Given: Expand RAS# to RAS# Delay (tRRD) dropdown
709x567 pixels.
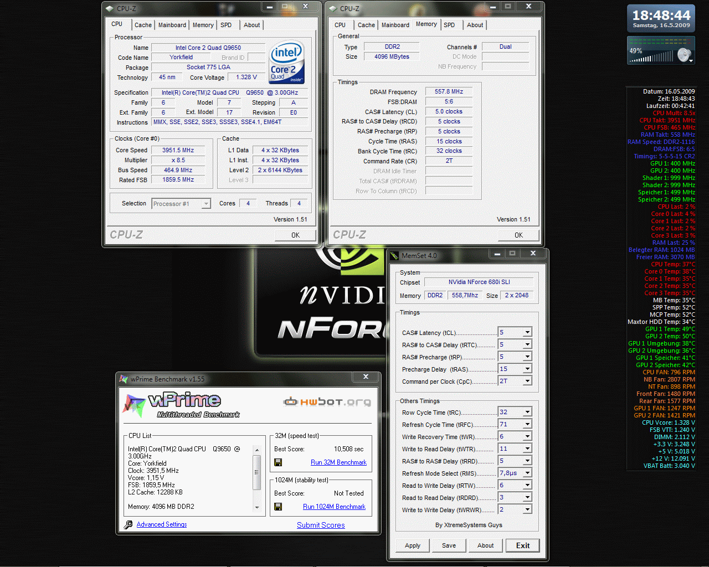Looking at the screenshot, I should coord(527,461).
